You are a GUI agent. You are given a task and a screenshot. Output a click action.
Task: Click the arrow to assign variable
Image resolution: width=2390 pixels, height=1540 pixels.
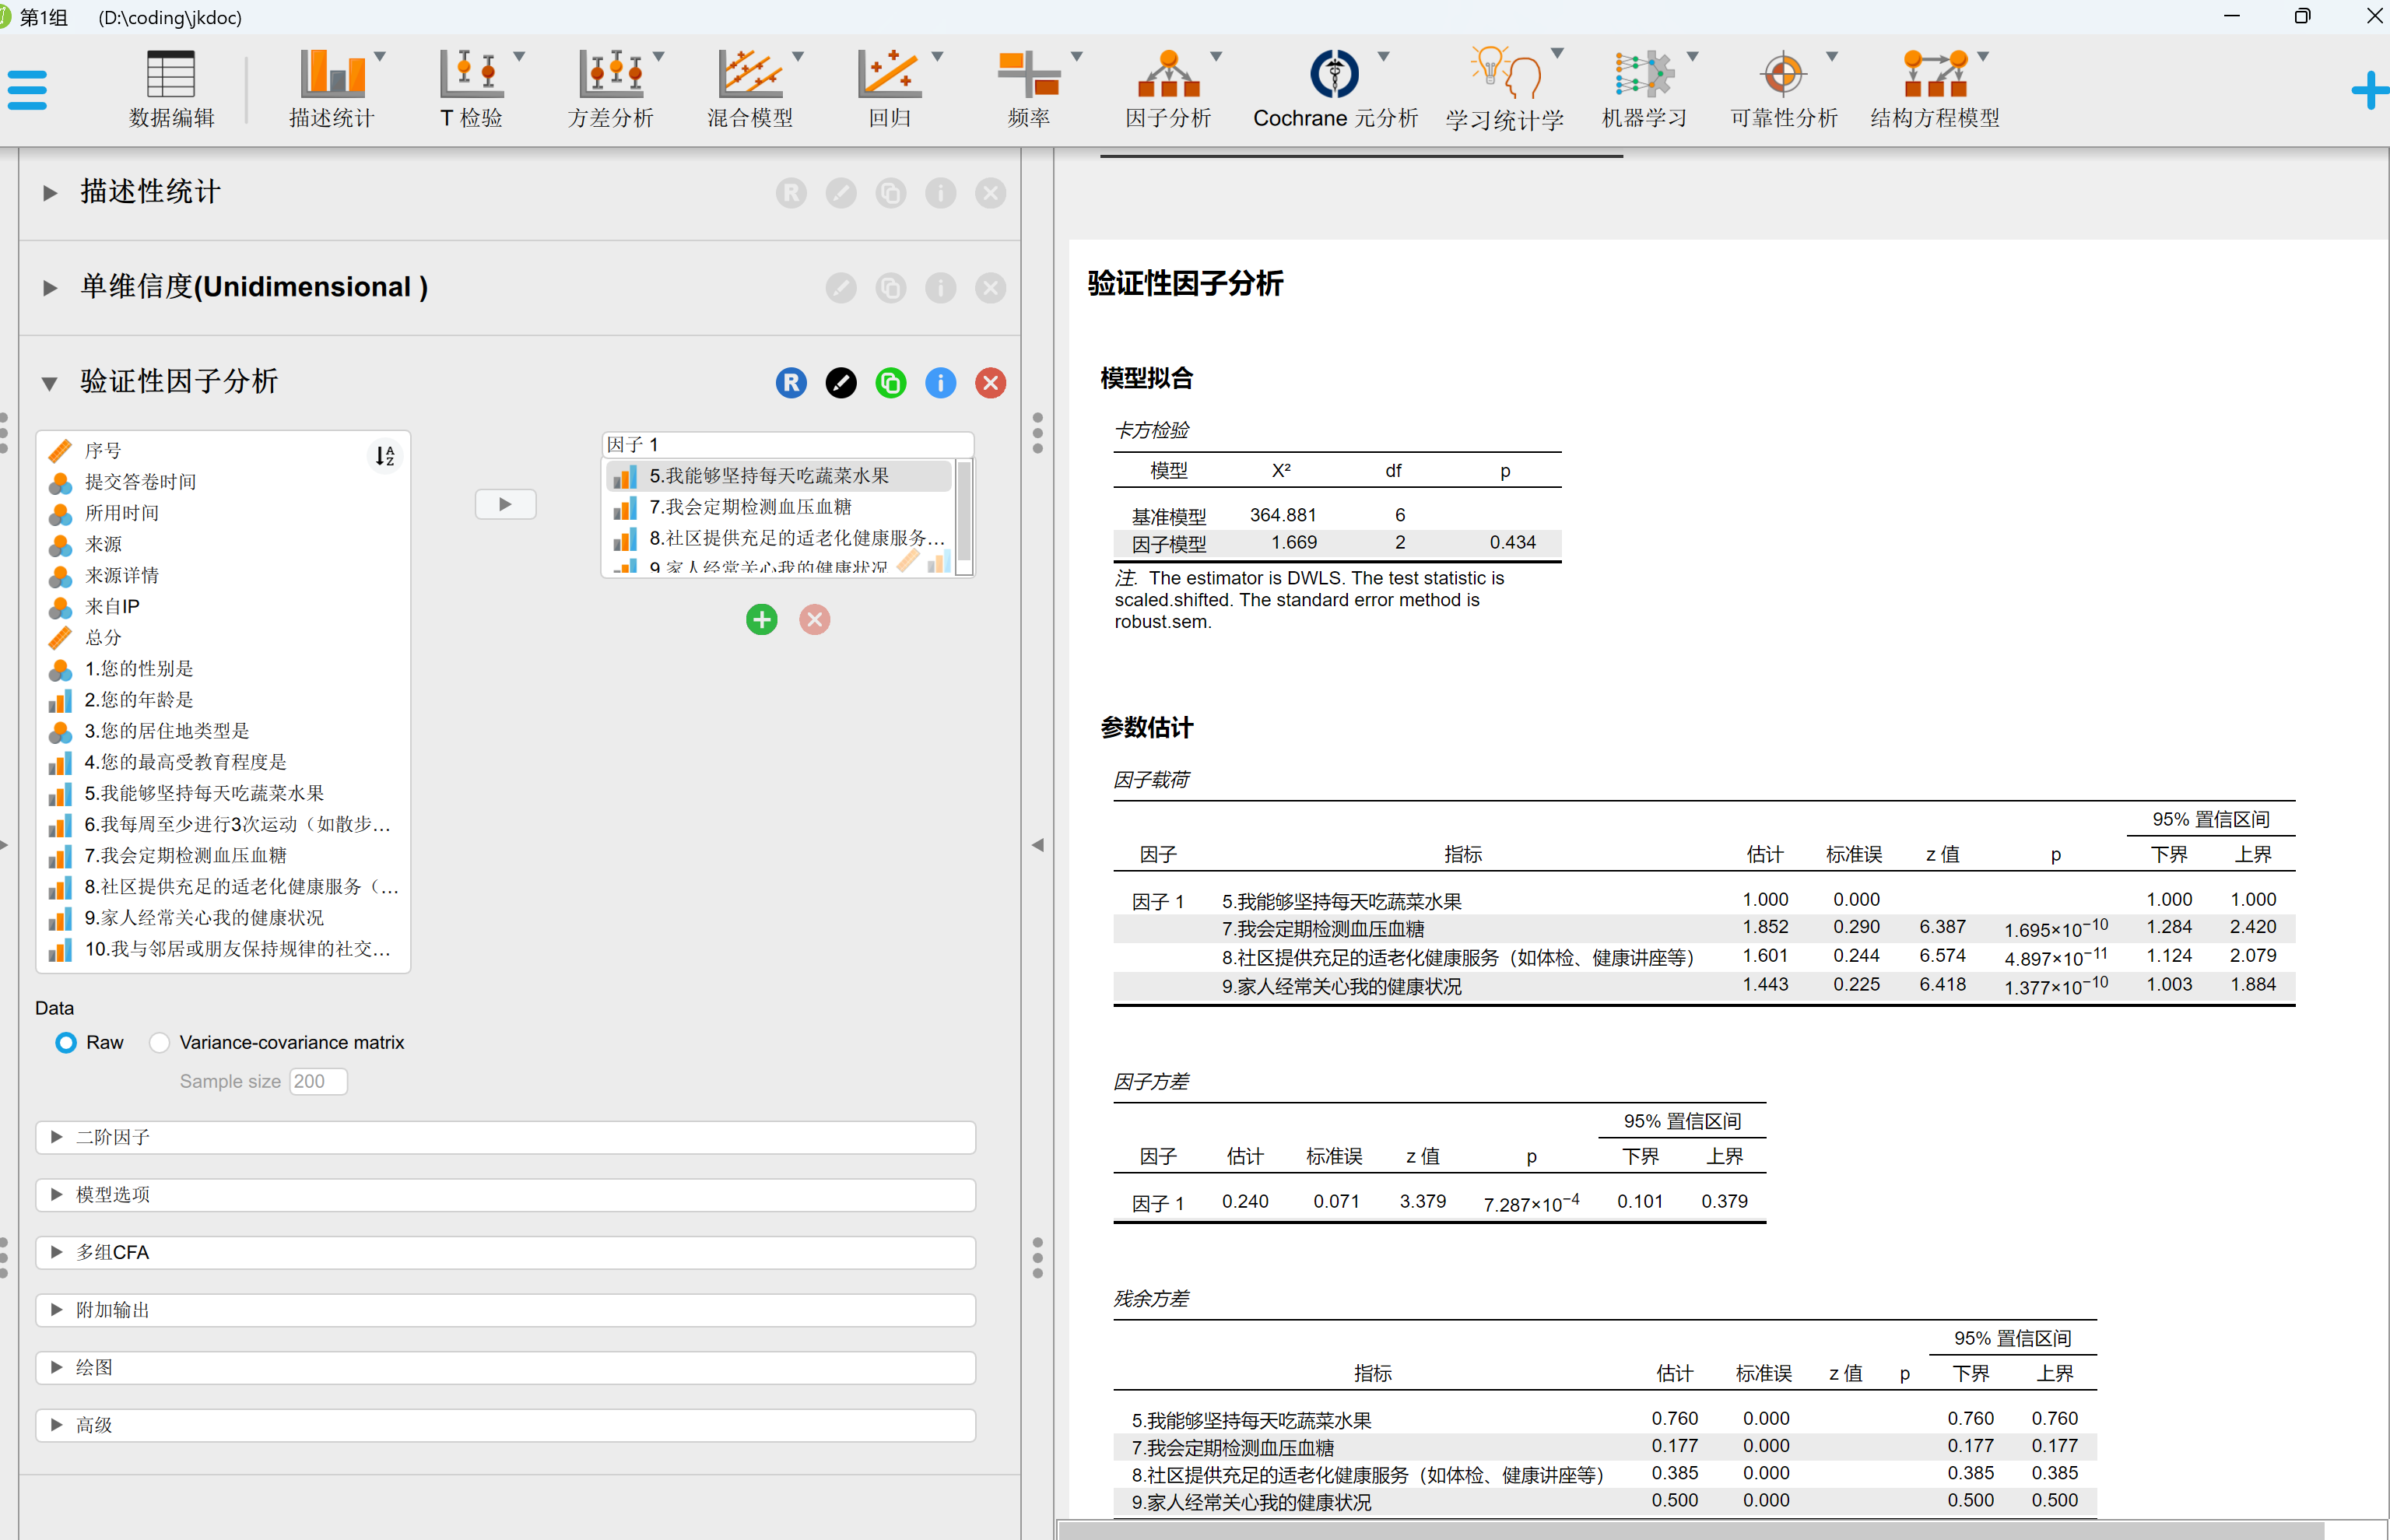[x=505, y=504]
